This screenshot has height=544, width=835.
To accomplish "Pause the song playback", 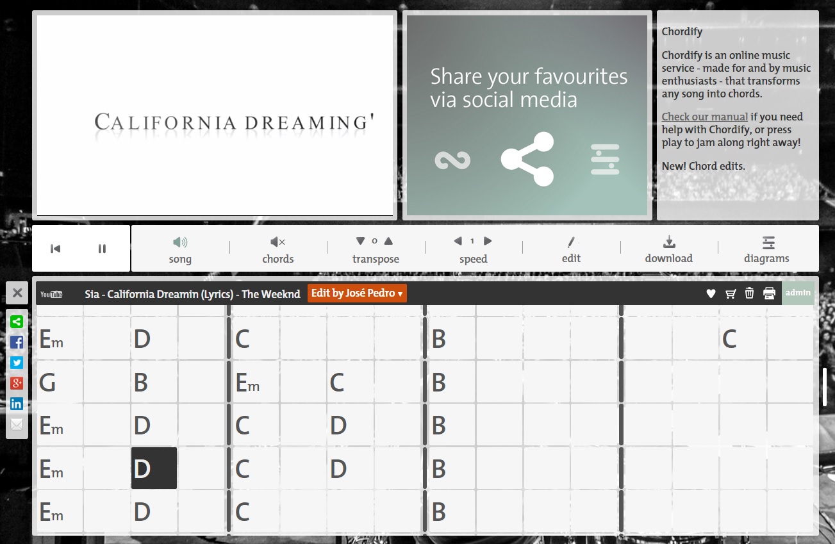I will 102,249.
